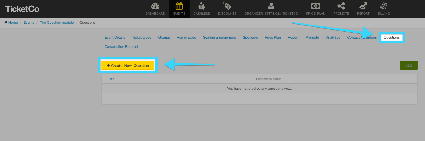Open the event Promote tab
The image size is (425, 141).
[x=312, y=38]
